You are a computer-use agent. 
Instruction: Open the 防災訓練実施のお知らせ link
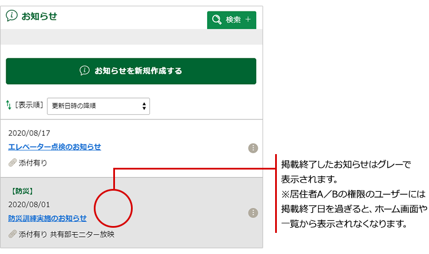pyautogui.click(x=47, y=218)
